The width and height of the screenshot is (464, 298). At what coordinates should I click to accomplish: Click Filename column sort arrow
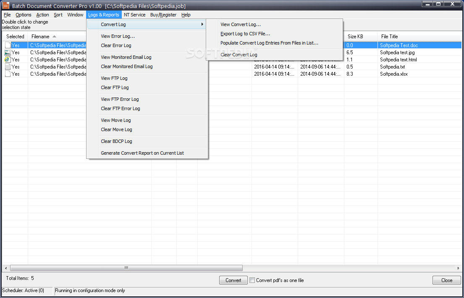tap(54, 37)
